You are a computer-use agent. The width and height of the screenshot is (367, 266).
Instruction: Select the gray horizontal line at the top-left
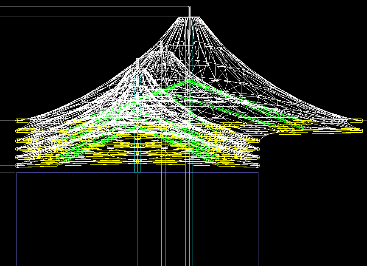pos(85,17)
